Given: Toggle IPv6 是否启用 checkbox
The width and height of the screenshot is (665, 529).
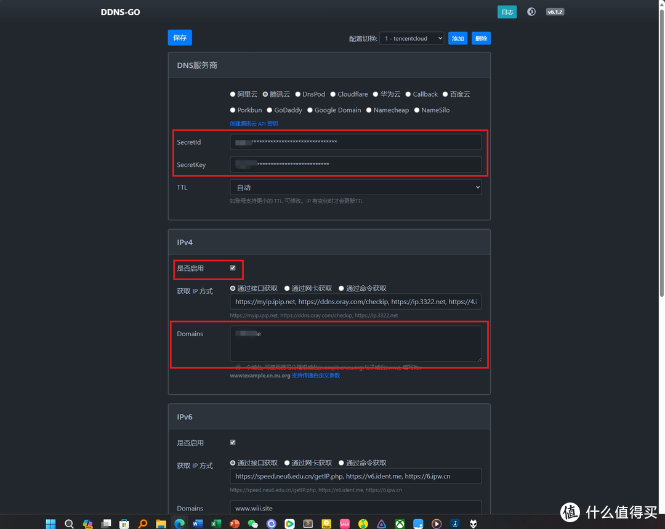Looking at the screenshot, I should coord(232,442).
